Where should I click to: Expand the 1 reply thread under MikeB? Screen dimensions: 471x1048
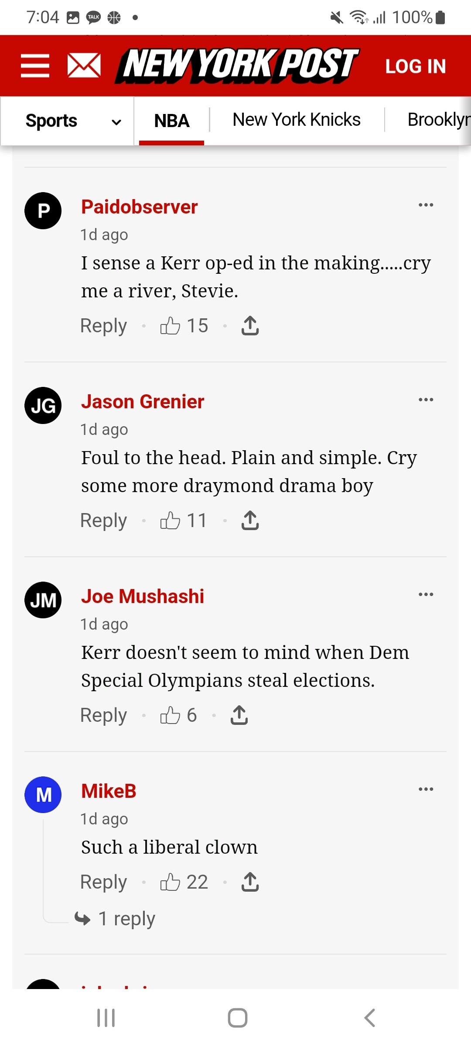[126, 918]
